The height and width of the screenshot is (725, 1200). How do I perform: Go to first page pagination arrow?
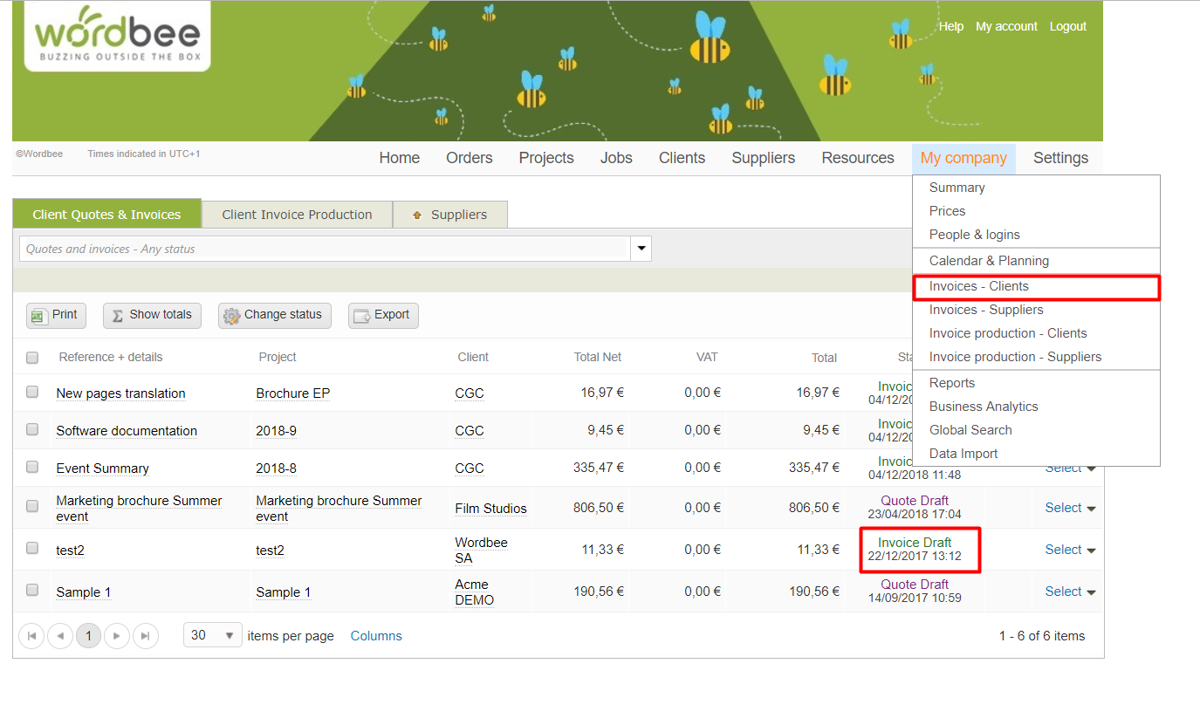31,636
